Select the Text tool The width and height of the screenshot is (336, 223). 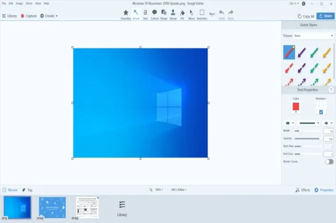(x=145, y=13)
